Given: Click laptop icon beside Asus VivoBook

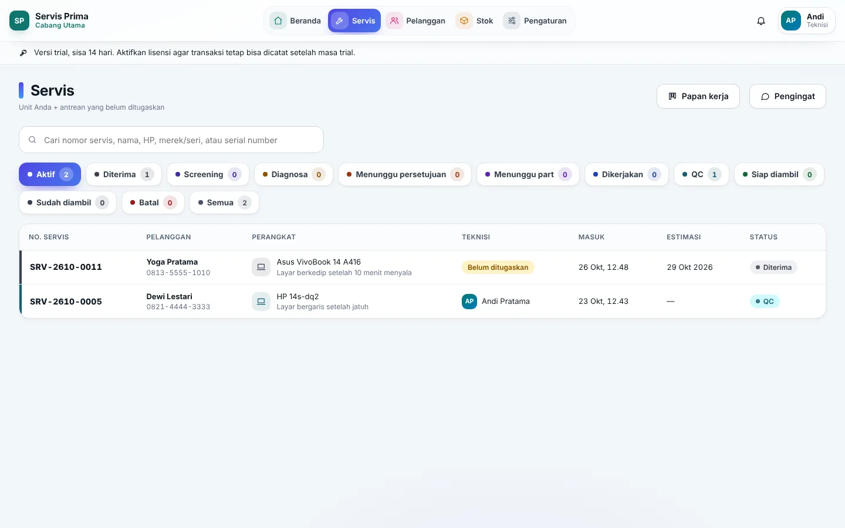Looking at the screenshot, I should tap(261, 267).
